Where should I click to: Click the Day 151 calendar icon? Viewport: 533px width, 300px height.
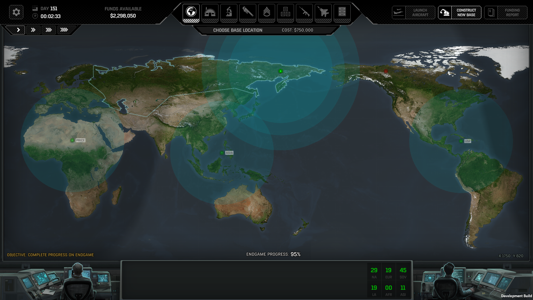click(x=35, y=8)
